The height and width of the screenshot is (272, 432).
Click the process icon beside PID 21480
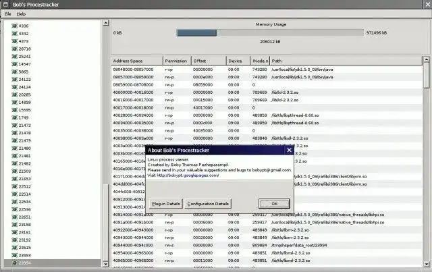(15, 148)
